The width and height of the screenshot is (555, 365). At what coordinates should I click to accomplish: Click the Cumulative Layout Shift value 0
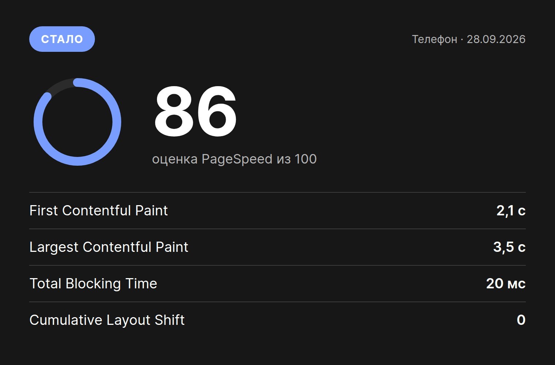click(x=521, y=320)
